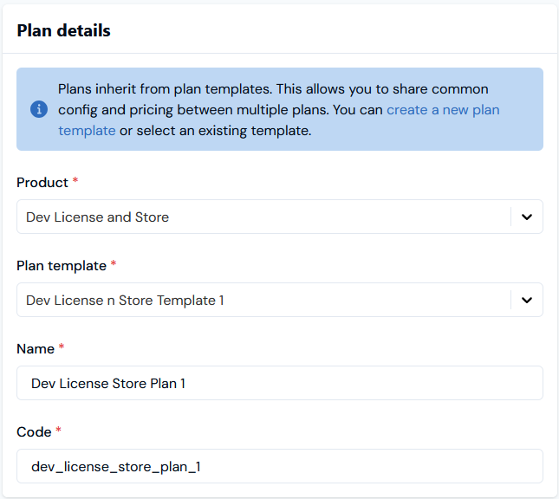Screen dimensions: 559x499
Task: Click the red required asterisk beside Product
Action: [75, 180]
